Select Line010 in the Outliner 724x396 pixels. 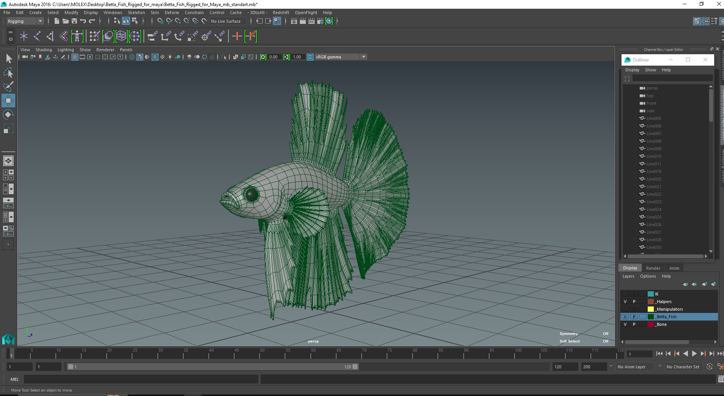coord(654,156)
